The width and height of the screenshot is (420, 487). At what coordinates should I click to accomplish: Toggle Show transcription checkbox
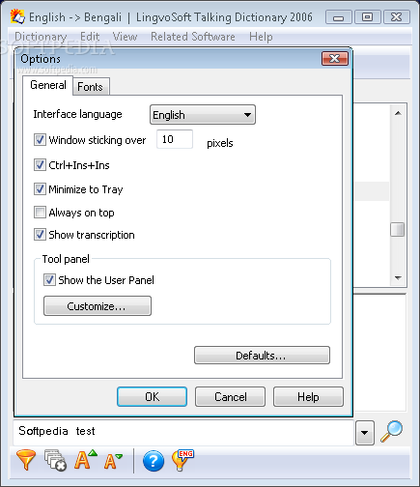click(x=40, y=235)
